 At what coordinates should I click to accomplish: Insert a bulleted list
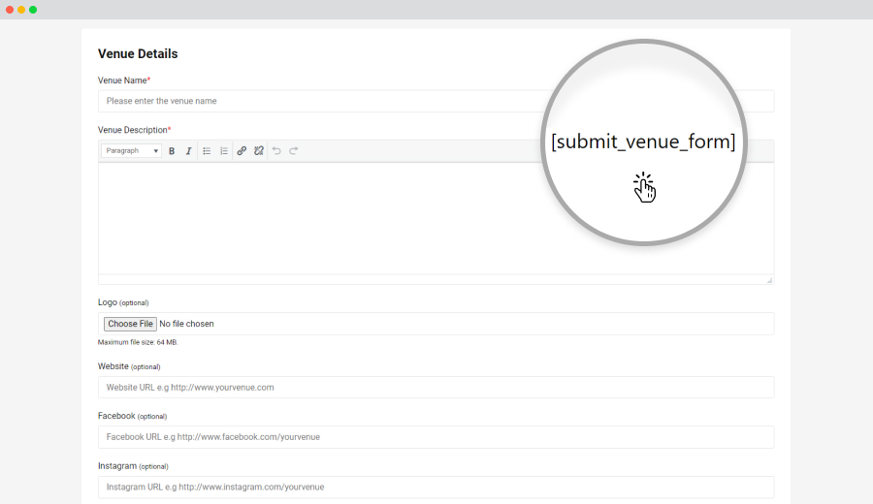click(x=207, y=151)
